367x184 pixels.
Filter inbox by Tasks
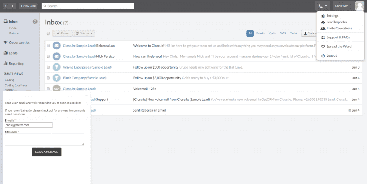294,33
